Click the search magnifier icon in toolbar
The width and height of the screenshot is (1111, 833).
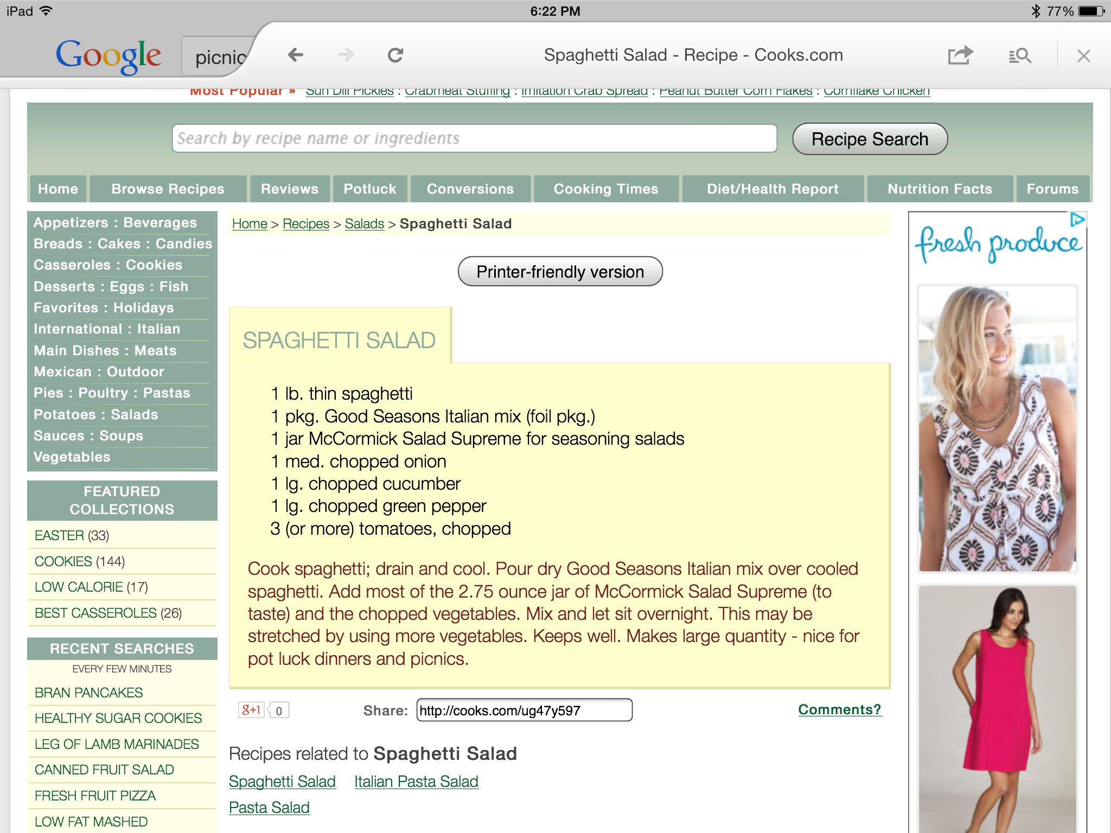tap(1021, 56)
